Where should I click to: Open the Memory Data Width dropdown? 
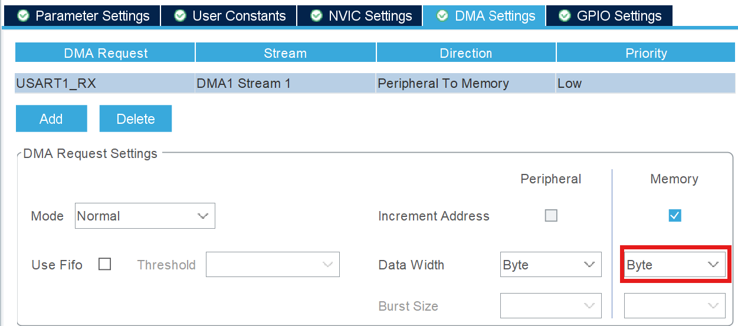pyautogui.click(x=675, y=265)
